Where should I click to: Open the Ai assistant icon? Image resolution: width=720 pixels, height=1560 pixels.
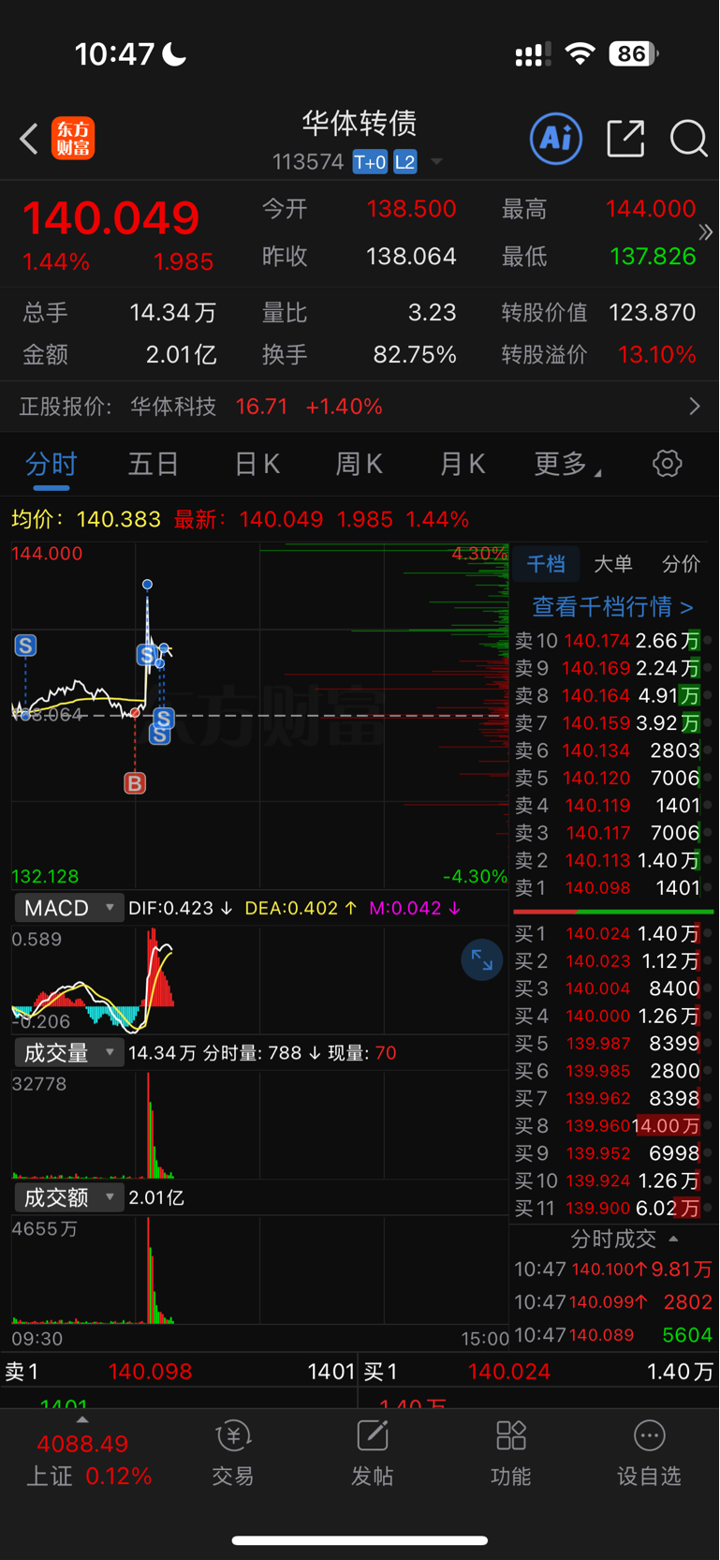[556, 139]
